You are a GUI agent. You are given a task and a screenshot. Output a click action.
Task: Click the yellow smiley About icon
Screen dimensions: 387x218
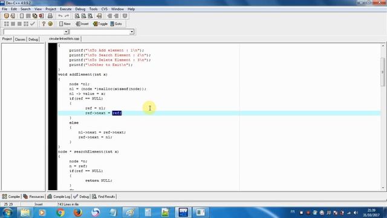click(x=50, y=24)
